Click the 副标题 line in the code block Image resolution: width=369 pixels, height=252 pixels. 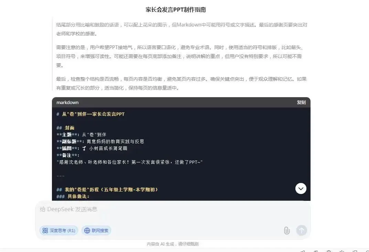(100, 141)
